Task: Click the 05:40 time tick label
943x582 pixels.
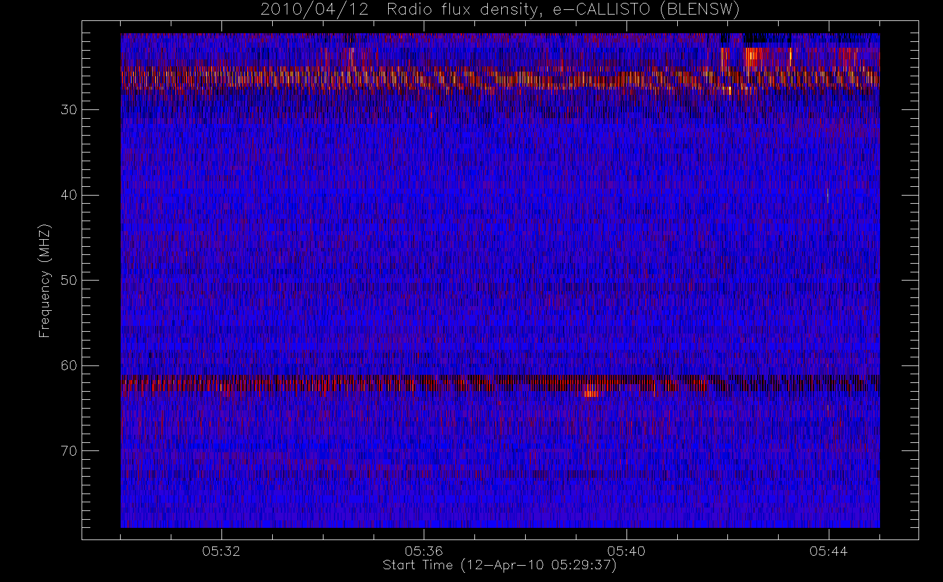Action: (626, 551)
